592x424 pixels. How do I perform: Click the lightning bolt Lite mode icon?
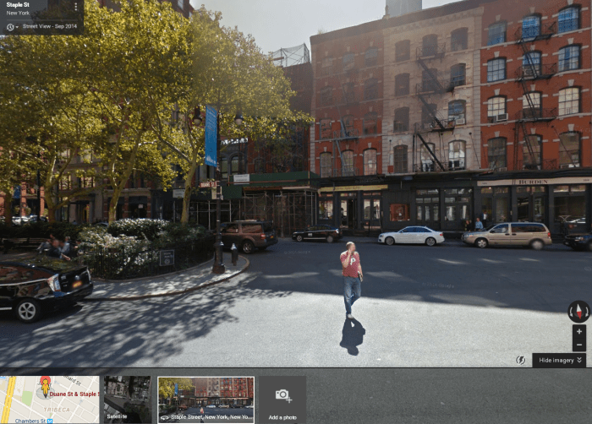coord(520,360)
